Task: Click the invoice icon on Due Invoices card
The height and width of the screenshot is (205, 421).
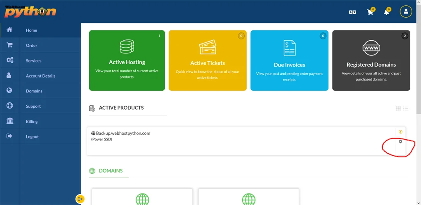Action: point(289,48)
